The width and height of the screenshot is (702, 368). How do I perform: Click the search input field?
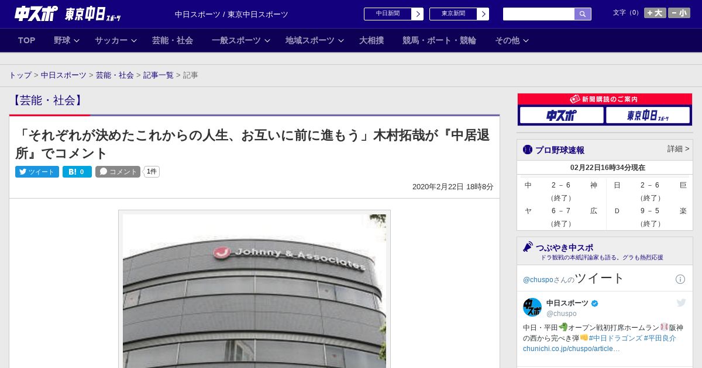point(539,14)
